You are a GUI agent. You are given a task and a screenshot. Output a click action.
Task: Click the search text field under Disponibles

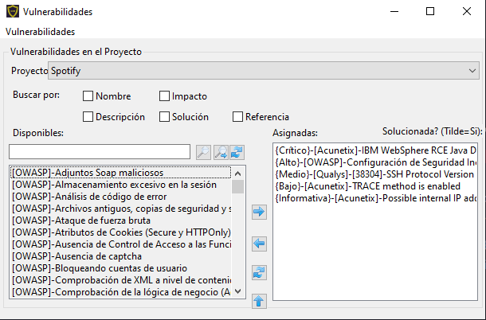click(x=100, y=151)
